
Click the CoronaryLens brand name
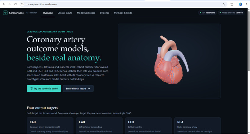pos(16,13)
